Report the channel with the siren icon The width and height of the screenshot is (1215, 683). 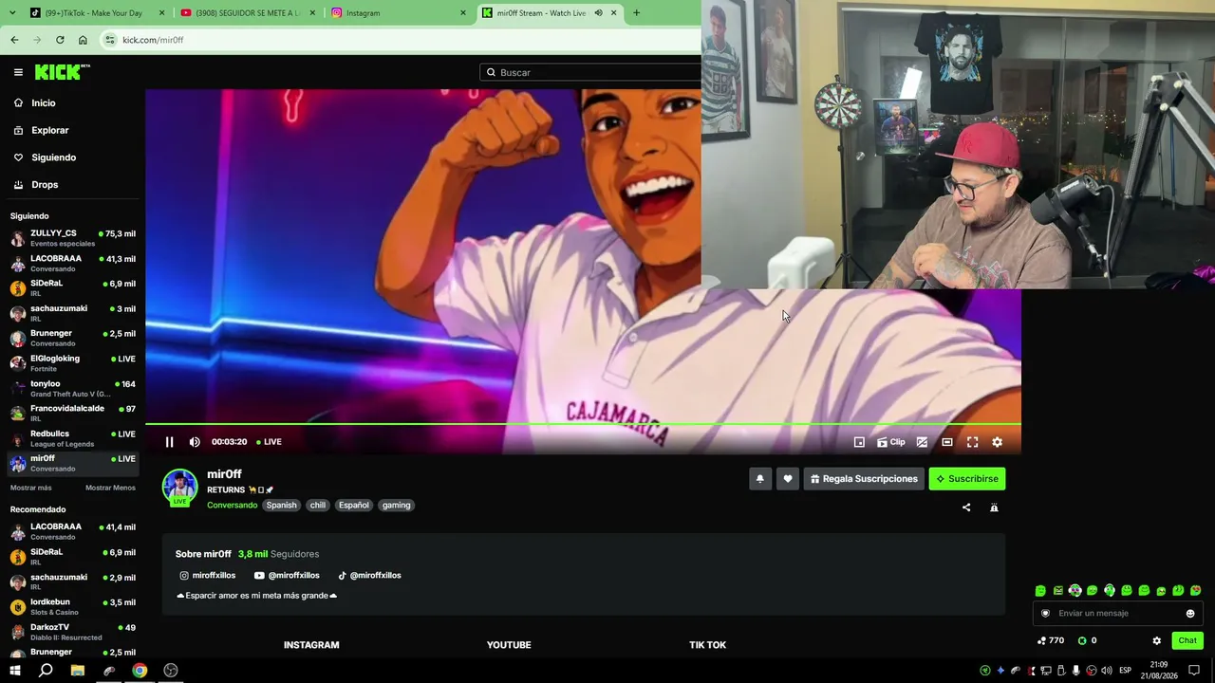click(x=994, y=508)
